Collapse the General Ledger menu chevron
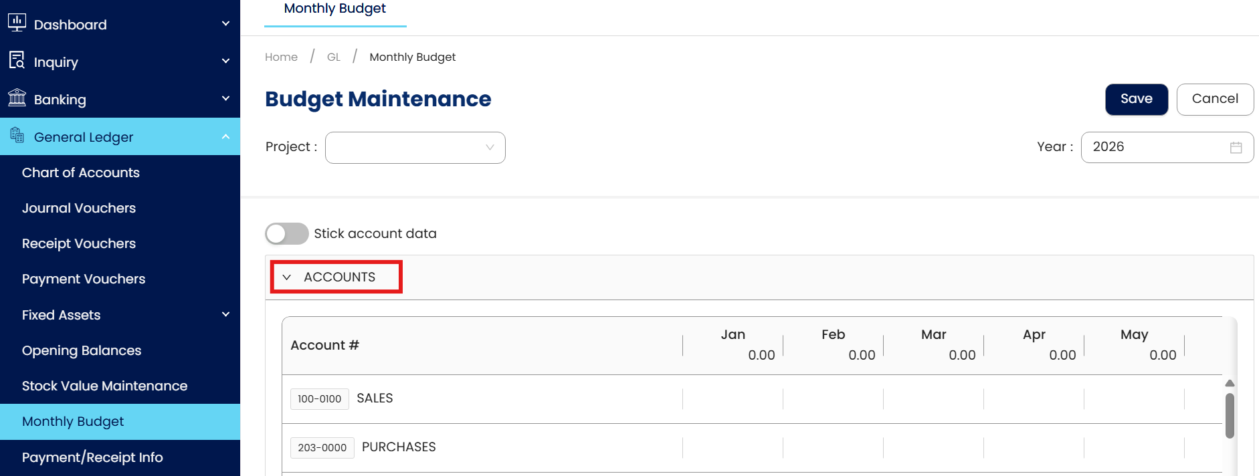This screenshot has width=1259, height=476. coord(225,137)
